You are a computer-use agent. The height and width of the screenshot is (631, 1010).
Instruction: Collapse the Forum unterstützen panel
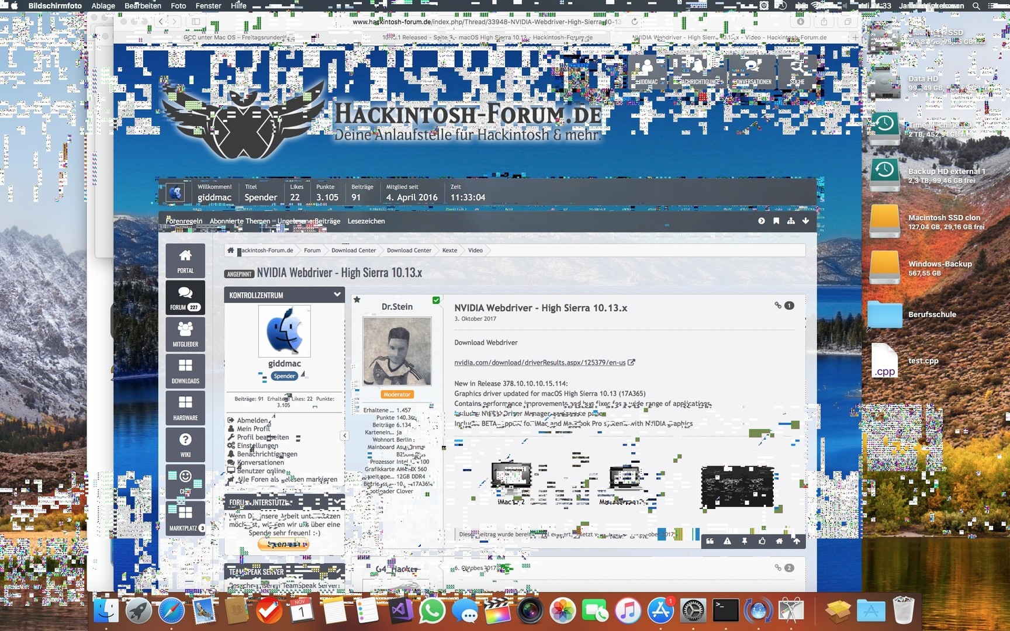click(337, 502)
